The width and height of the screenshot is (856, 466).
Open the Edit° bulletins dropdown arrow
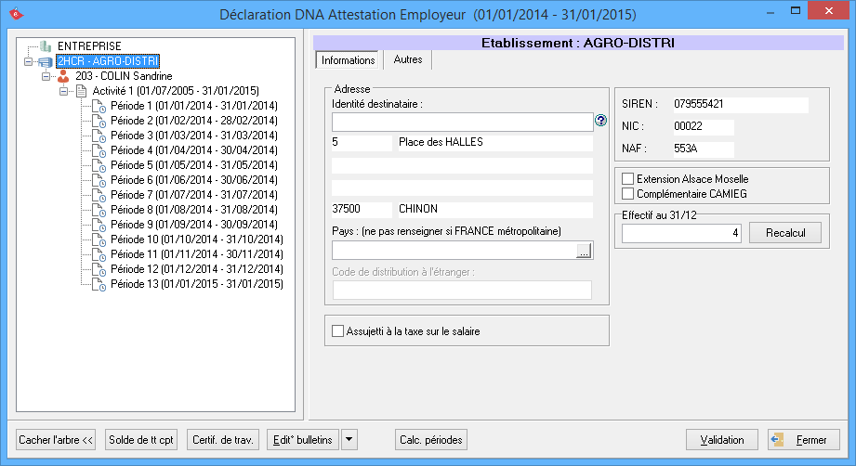click(x=349, y=439)
